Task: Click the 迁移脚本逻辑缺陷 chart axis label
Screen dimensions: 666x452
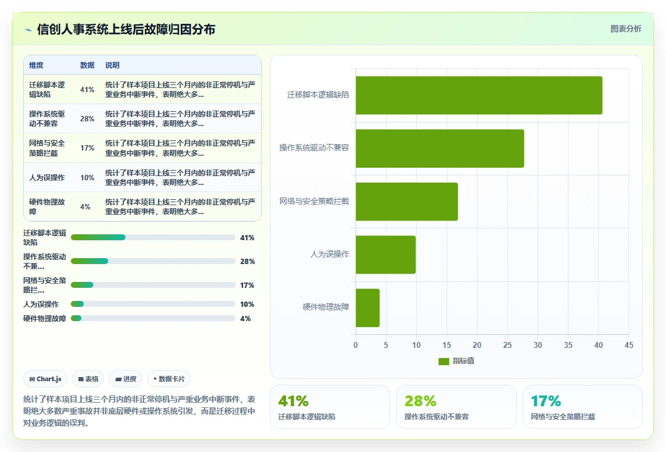Action: [318, 95]
